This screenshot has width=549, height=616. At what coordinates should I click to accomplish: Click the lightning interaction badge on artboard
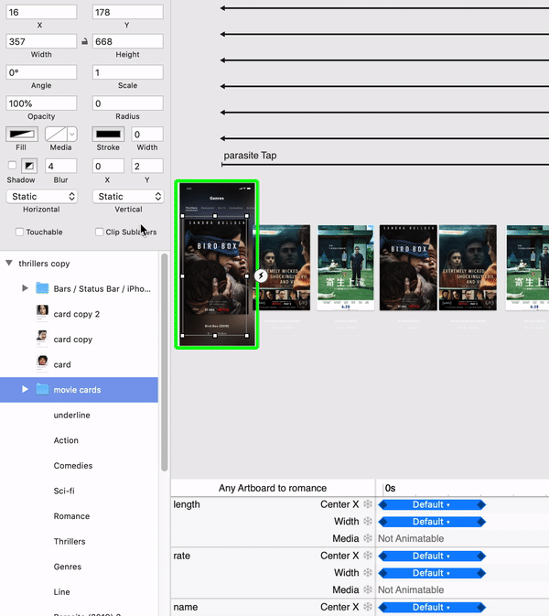point(261,276)
